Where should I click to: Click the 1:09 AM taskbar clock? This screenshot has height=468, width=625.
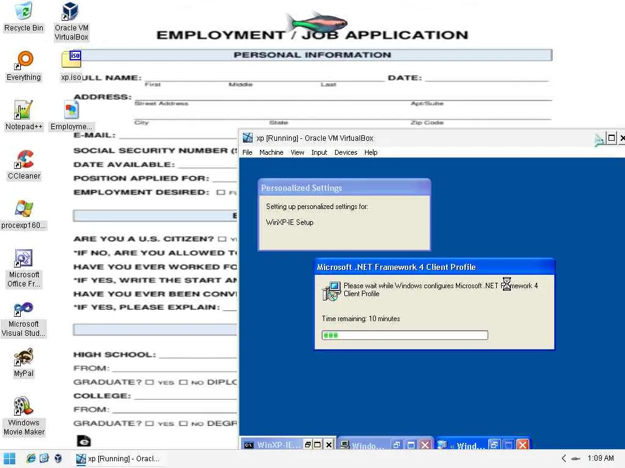click(601, 458)
